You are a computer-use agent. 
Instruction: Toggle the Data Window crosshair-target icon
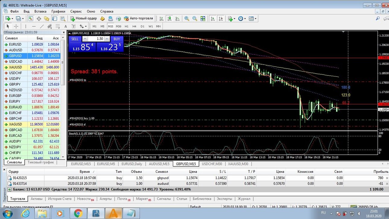(x=39, y=18)
